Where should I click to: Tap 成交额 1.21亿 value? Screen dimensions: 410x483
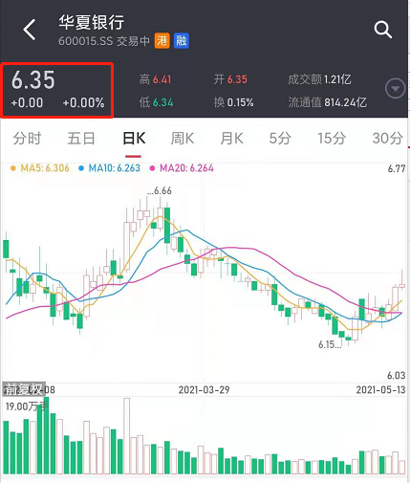(x=319, y=79)
